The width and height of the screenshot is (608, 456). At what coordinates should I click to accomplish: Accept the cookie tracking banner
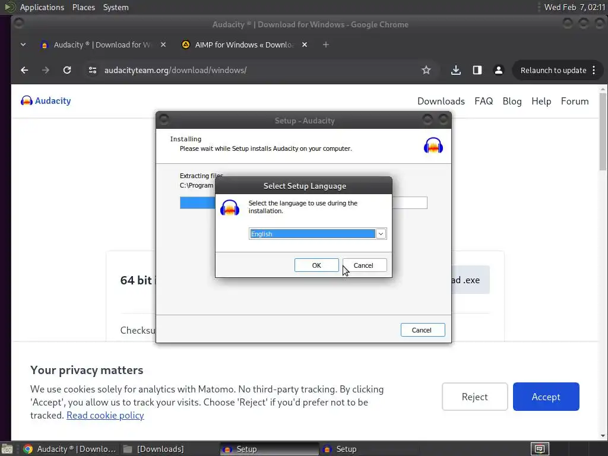click(x=546, y=397)
